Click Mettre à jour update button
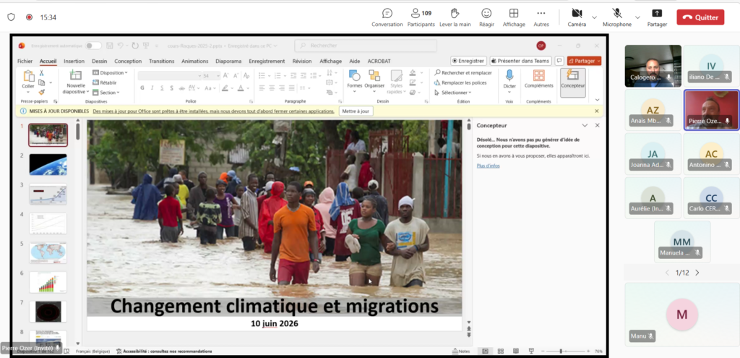This screenshot has height=358, width=740. 356,111
